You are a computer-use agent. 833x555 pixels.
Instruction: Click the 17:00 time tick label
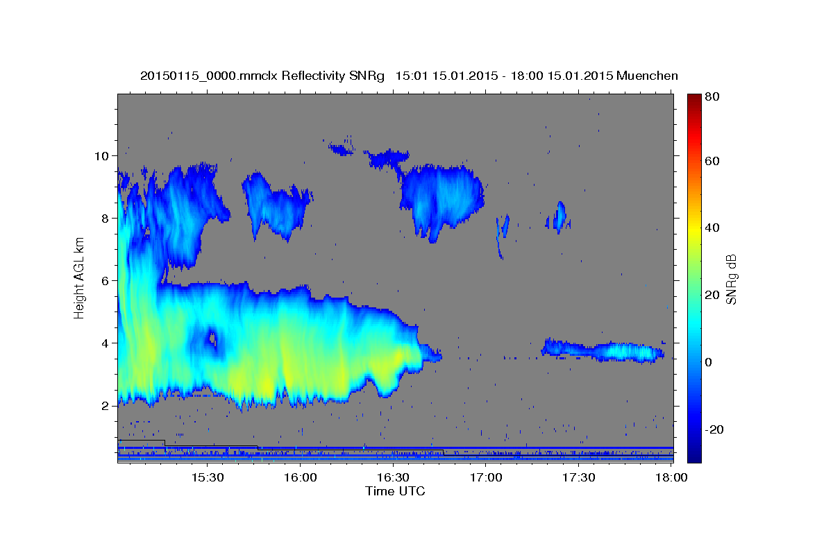coord(486,477)
